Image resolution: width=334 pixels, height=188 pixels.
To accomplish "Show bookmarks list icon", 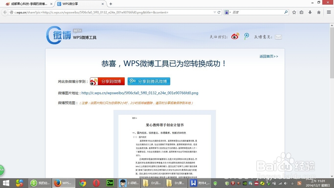I will tap(302, 12).
